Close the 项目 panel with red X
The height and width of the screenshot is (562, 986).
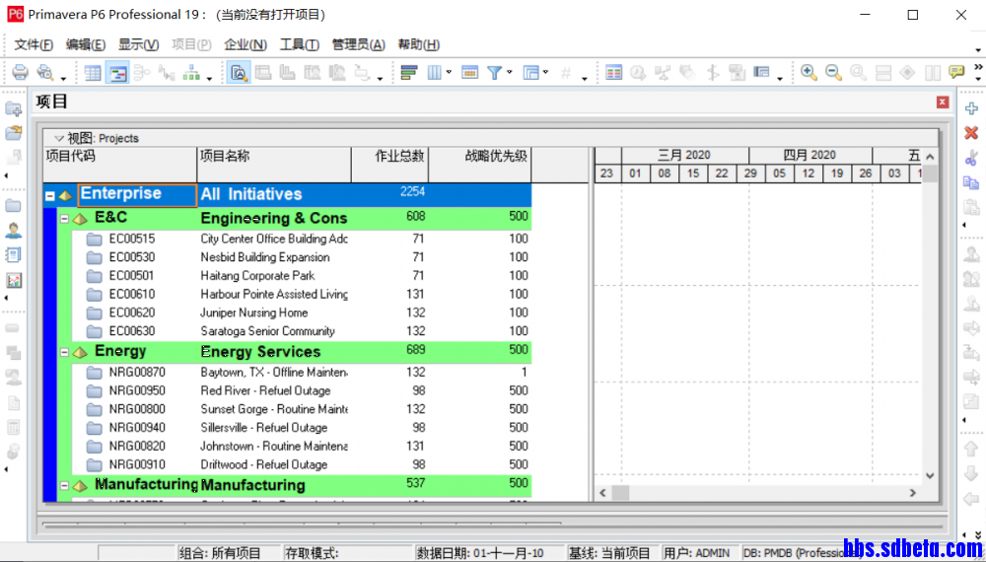942,102
